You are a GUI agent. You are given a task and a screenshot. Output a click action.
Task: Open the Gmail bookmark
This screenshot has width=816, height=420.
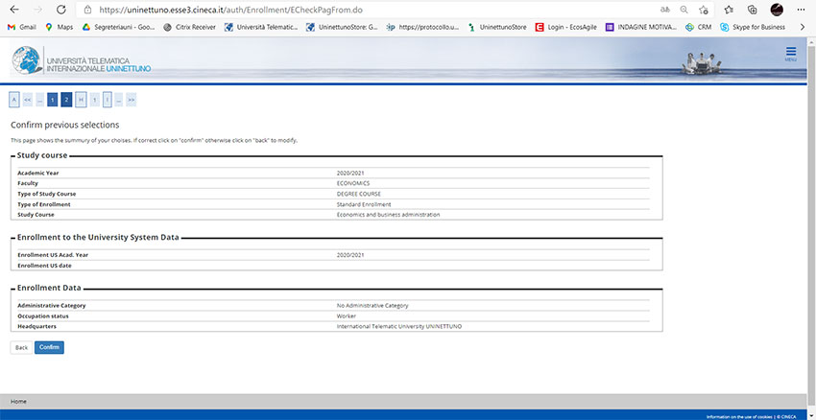pyautogui.click(x=22, y=27)
